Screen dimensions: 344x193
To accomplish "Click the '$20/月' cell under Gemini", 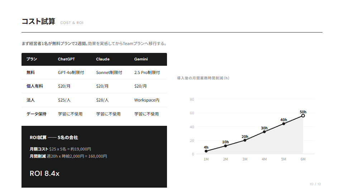I will (x=140, y=86).
